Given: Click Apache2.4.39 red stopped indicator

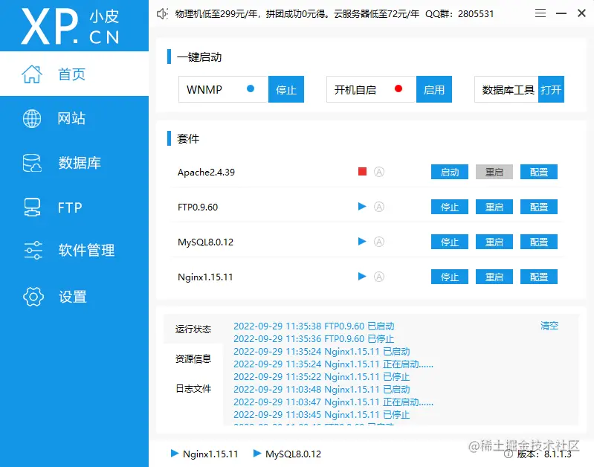Looking at the screenshot, I should click(363, 172).
